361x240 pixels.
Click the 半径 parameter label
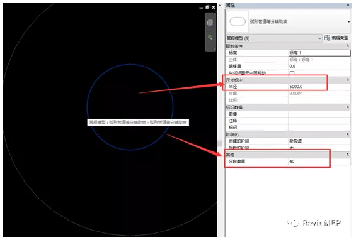(x=232, y=87)
